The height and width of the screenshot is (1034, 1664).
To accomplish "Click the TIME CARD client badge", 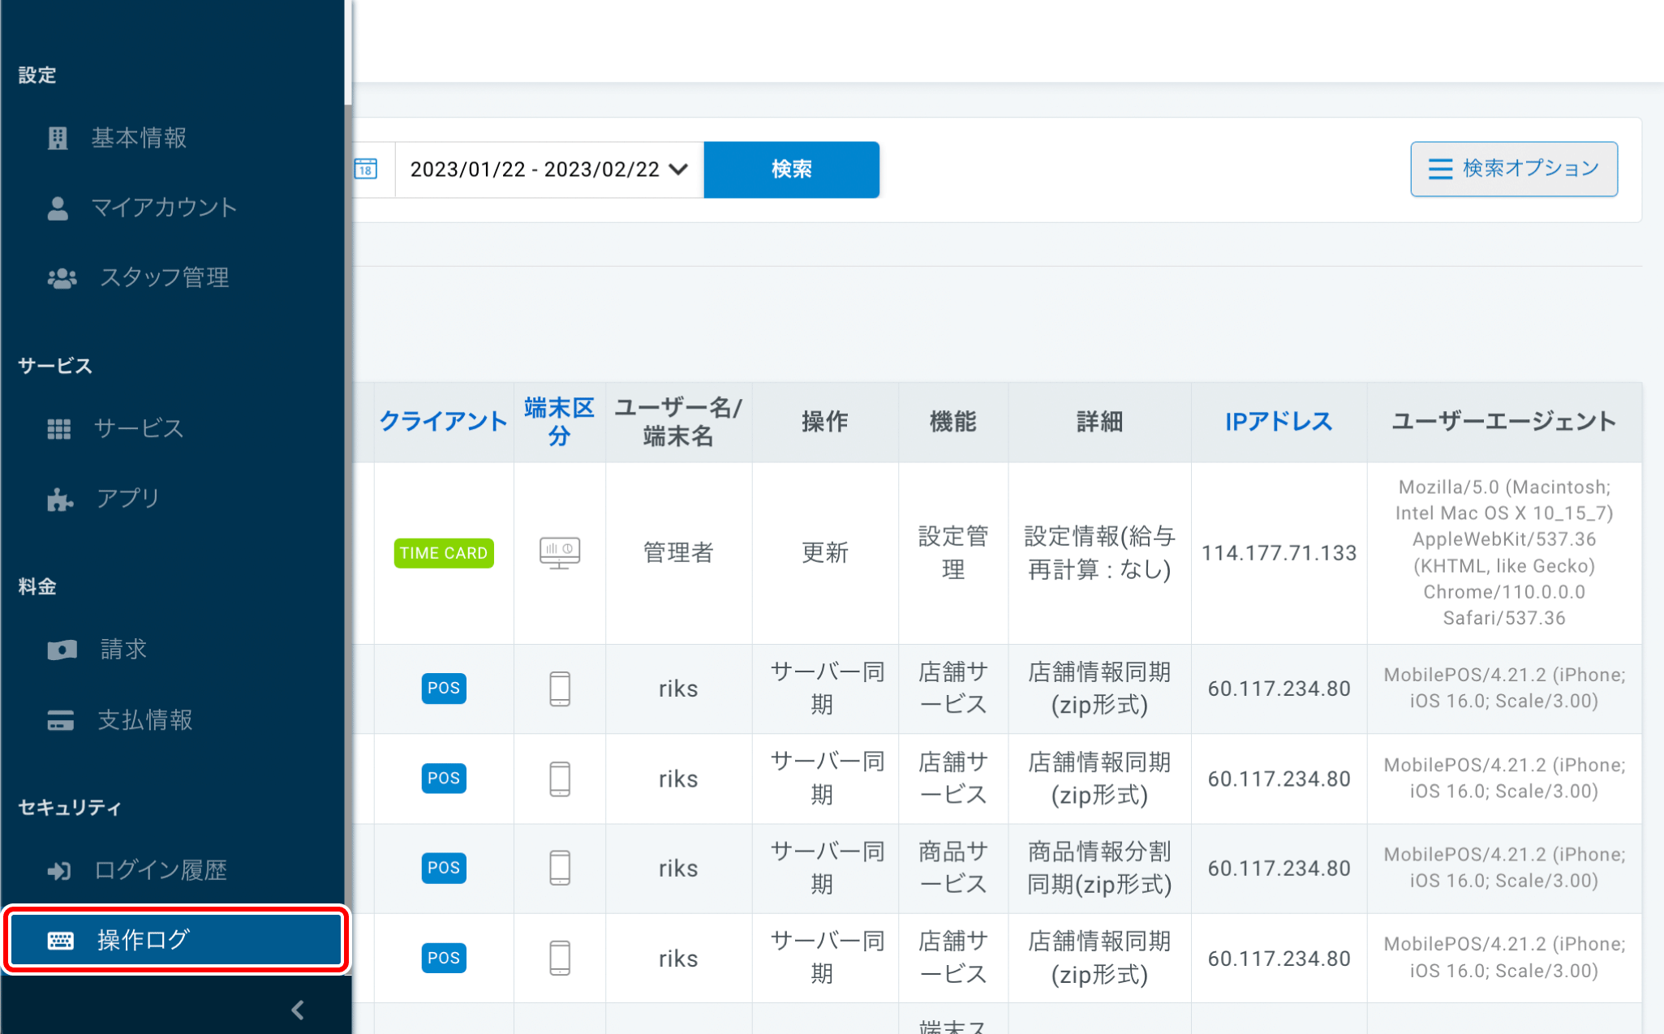I will click(443, 553).
